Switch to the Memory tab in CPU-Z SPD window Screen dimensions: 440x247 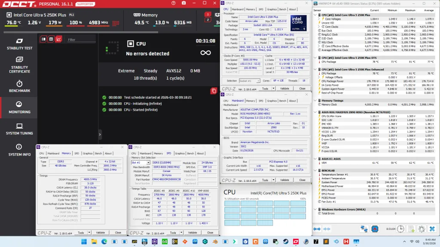[x=158, y=154]
